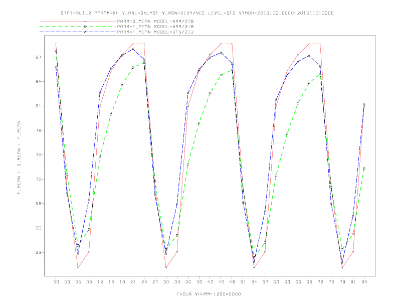Screen dimensions: 397x307
Task: Click y-axis tick value 75
Action: pos(39,155)
